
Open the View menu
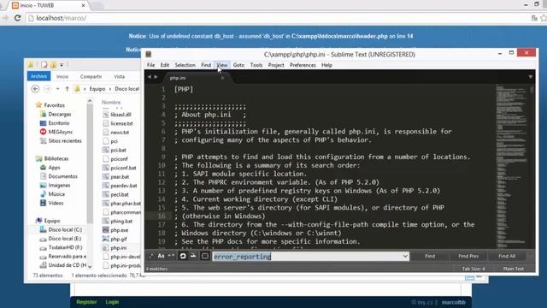point(222,65)
